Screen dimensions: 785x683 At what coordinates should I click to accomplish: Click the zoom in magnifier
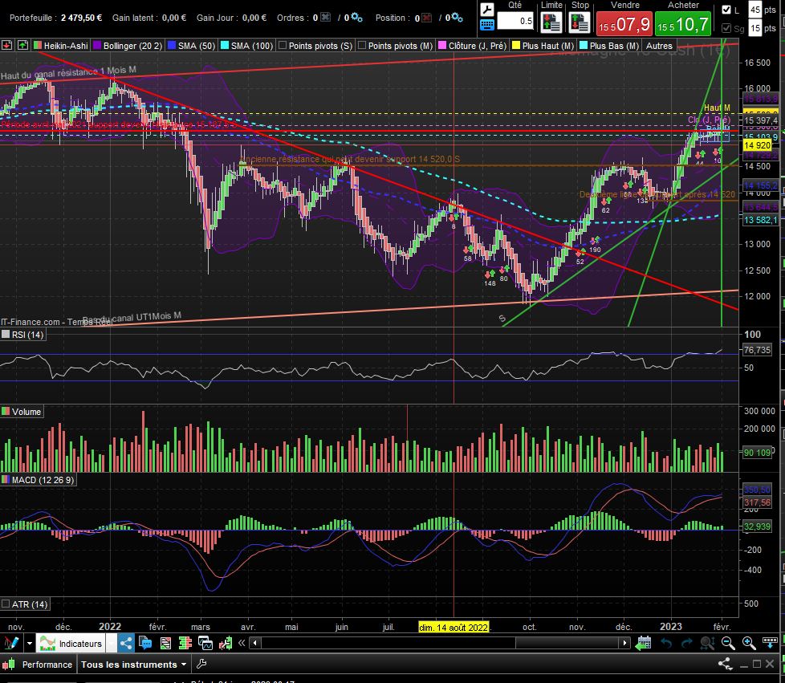point(749,643)
